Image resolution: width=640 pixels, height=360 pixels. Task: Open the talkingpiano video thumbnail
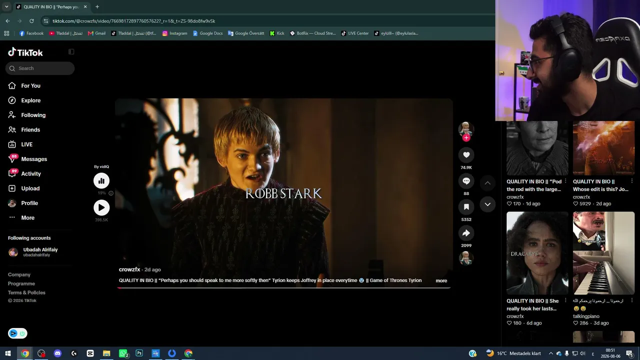pos(603,253)
